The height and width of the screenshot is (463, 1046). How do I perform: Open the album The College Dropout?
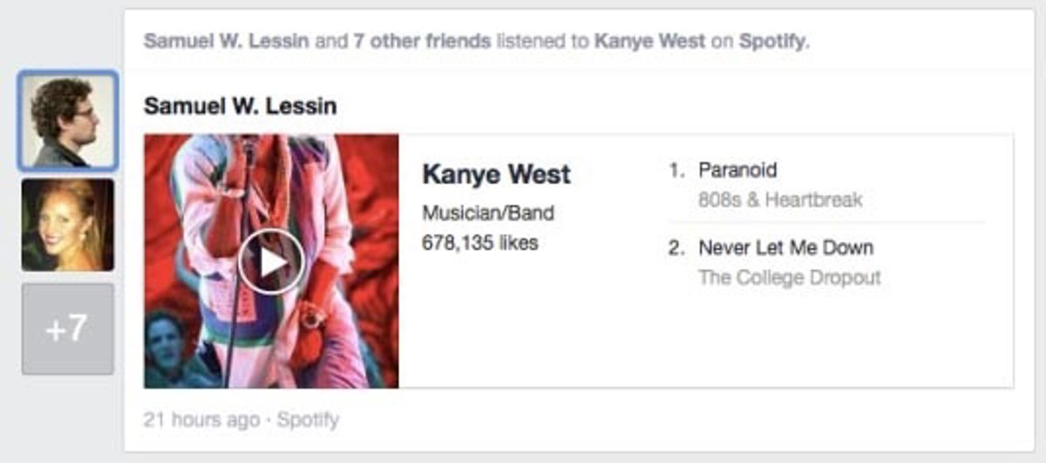789,278
